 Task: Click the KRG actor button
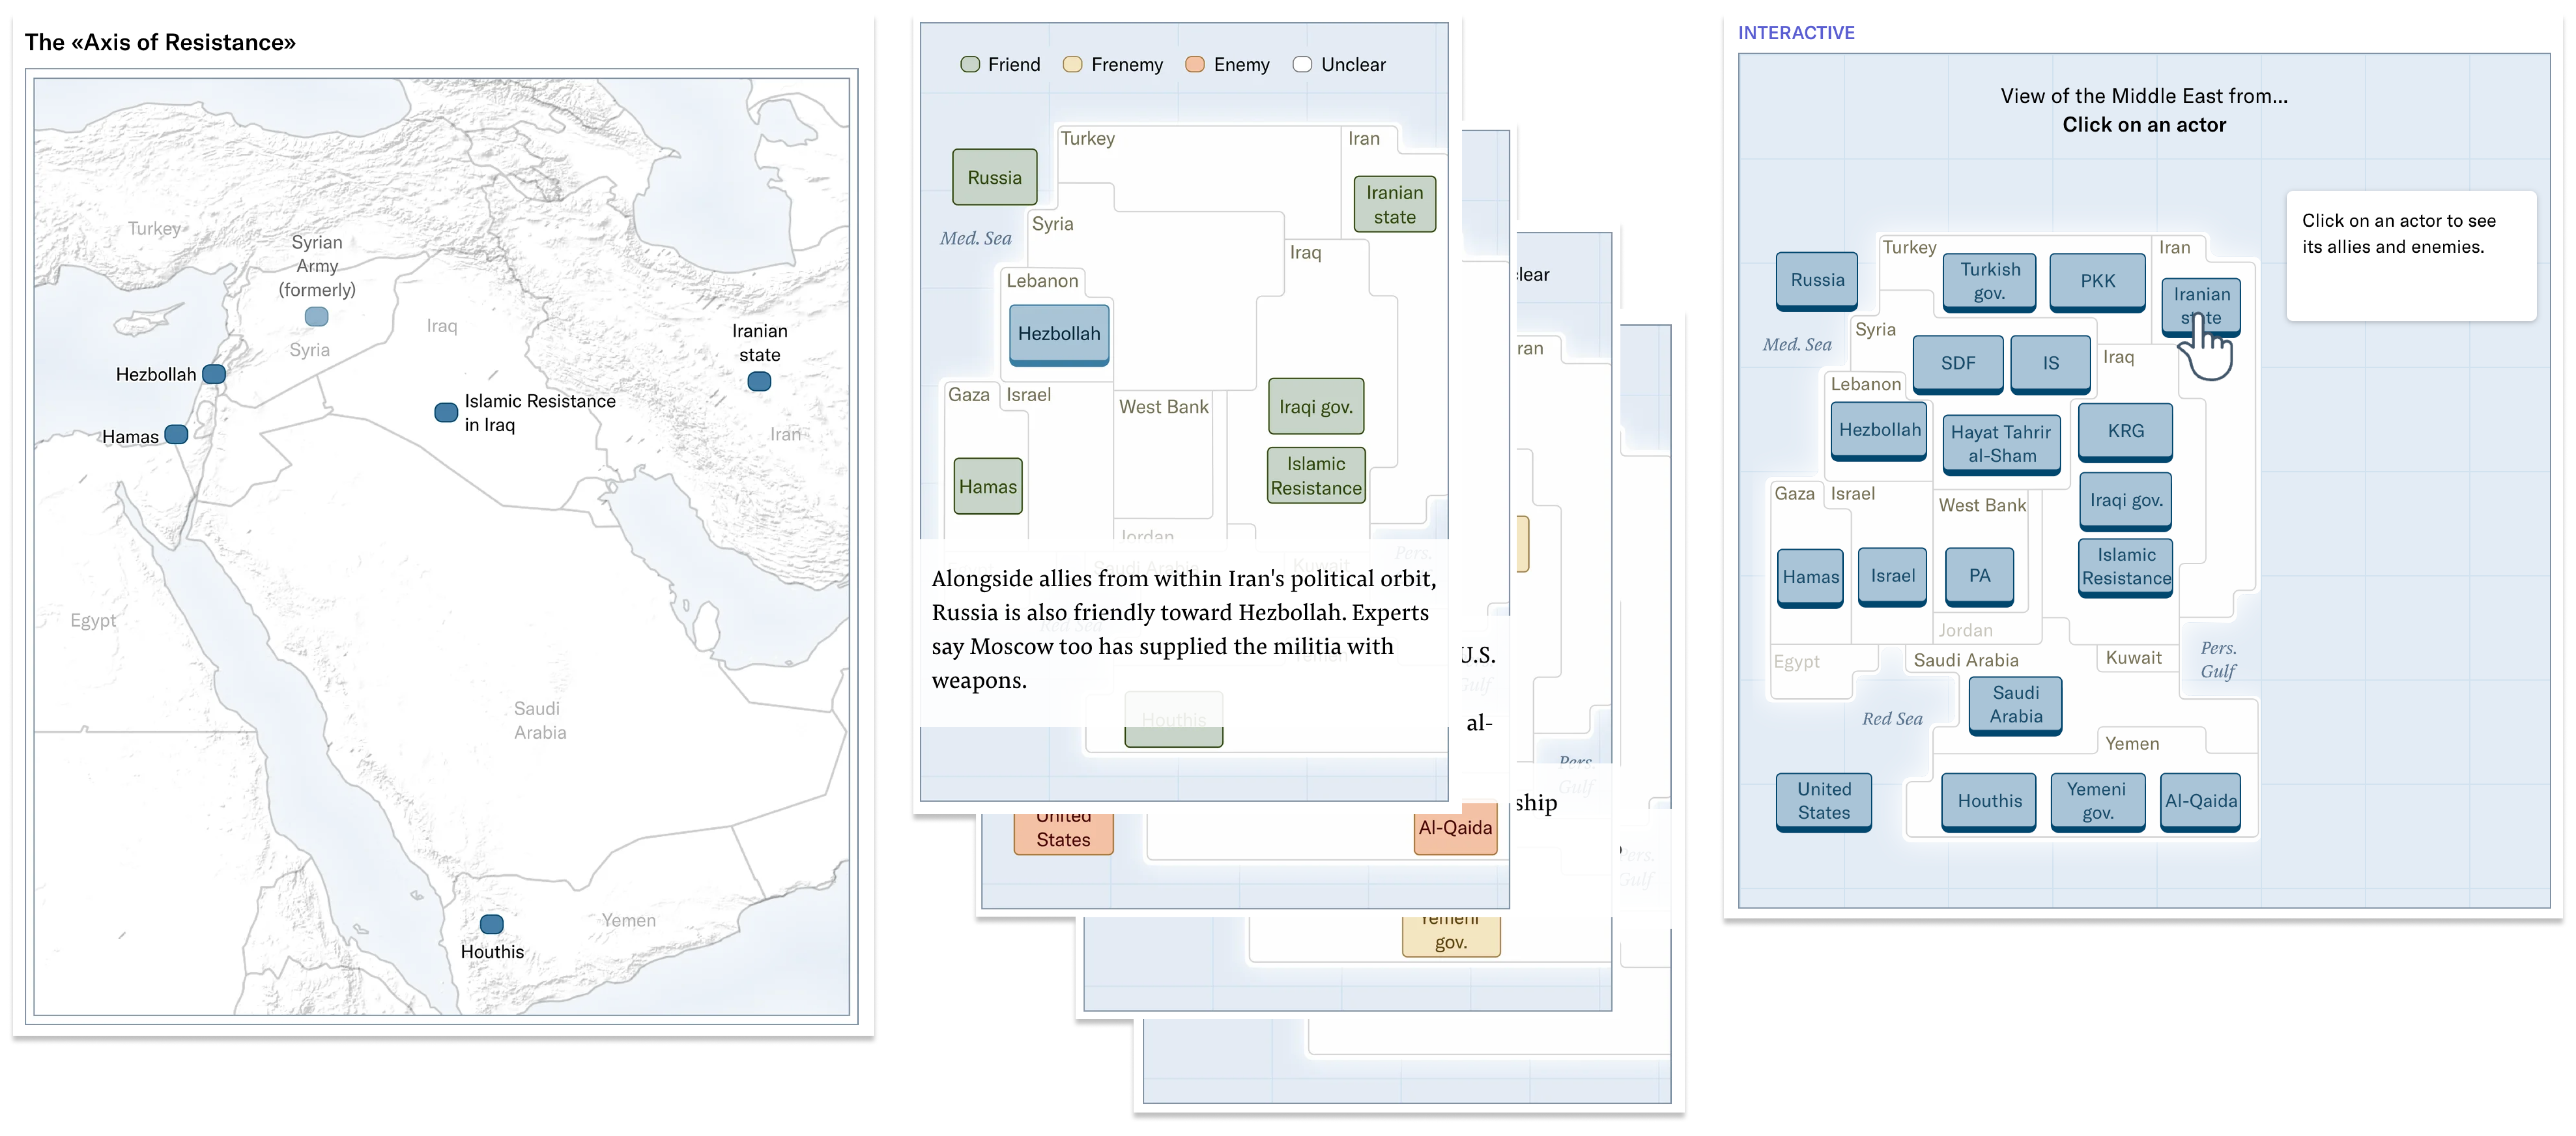pos(2125,431)
